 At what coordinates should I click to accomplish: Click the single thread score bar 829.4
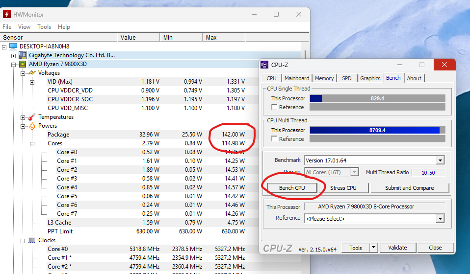pyautogui.click(x=377, y=98)
